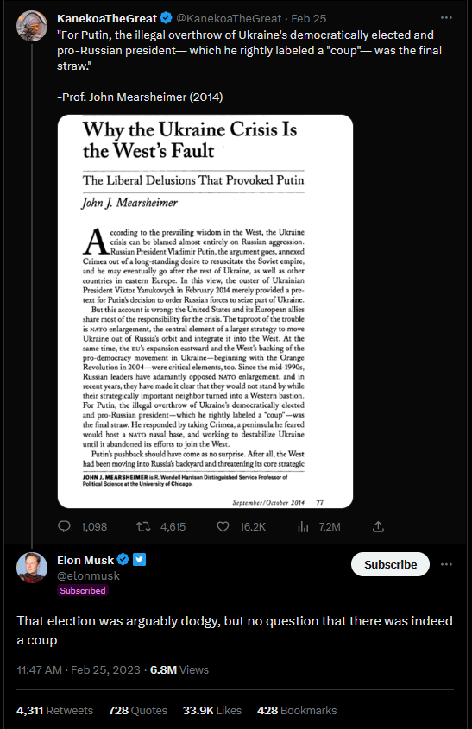Click the Twitter bird affiliation badge
The height and width of the screenshot is (729, 472).
pos(140,559)
